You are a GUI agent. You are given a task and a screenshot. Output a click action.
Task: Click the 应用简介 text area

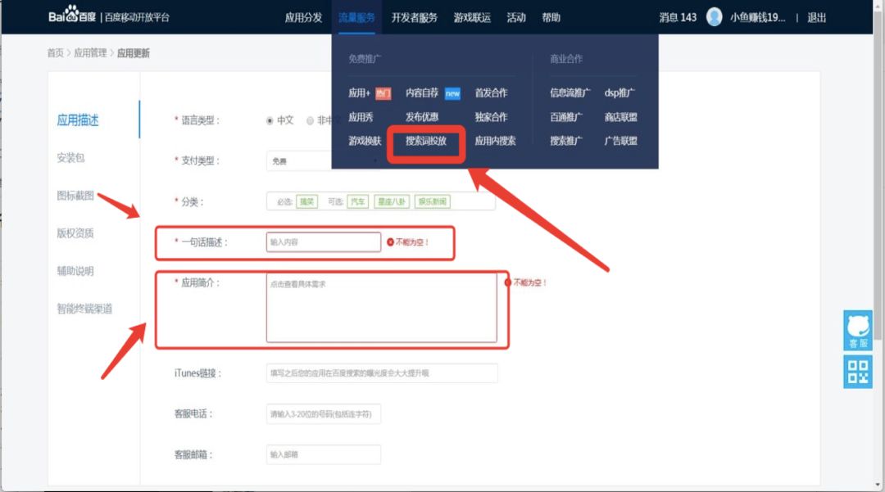(381, 308)
